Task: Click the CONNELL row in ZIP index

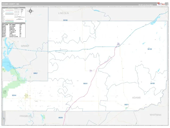Action: point(14,32)
